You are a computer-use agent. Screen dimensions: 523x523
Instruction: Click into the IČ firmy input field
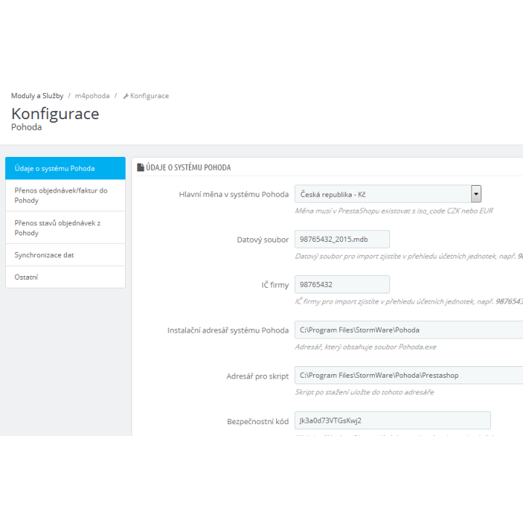click(342, 285)
